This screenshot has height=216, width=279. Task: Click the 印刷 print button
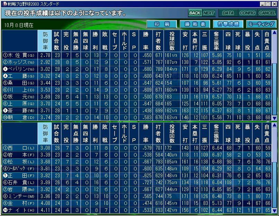click(162, 24)
